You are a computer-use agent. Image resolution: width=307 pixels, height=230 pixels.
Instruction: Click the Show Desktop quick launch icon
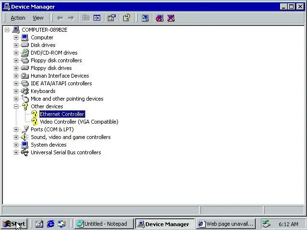[x=39, y=224]
